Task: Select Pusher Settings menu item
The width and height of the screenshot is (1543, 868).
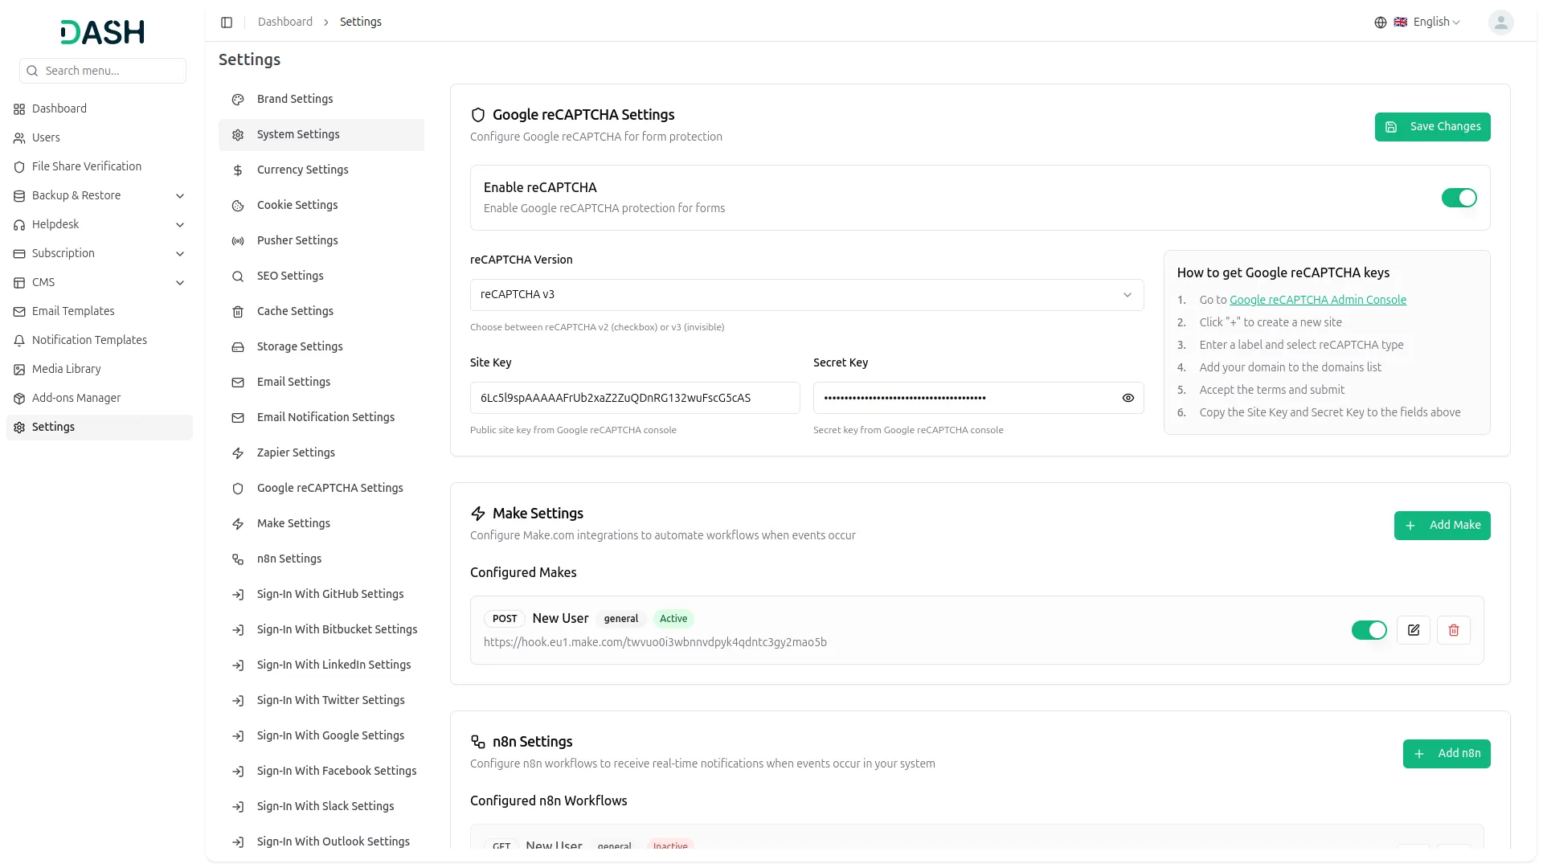Action: 297,240
